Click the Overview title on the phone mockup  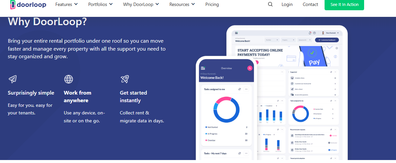coord(226,68)
